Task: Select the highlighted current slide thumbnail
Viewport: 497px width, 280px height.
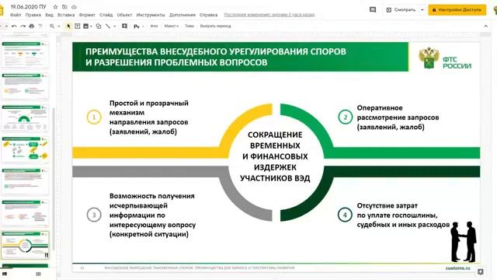Action: tap(26, 245)
